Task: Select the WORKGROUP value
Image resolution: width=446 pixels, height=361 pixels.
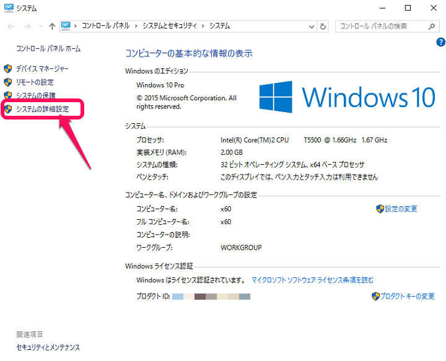Action: tap(241, 248)
